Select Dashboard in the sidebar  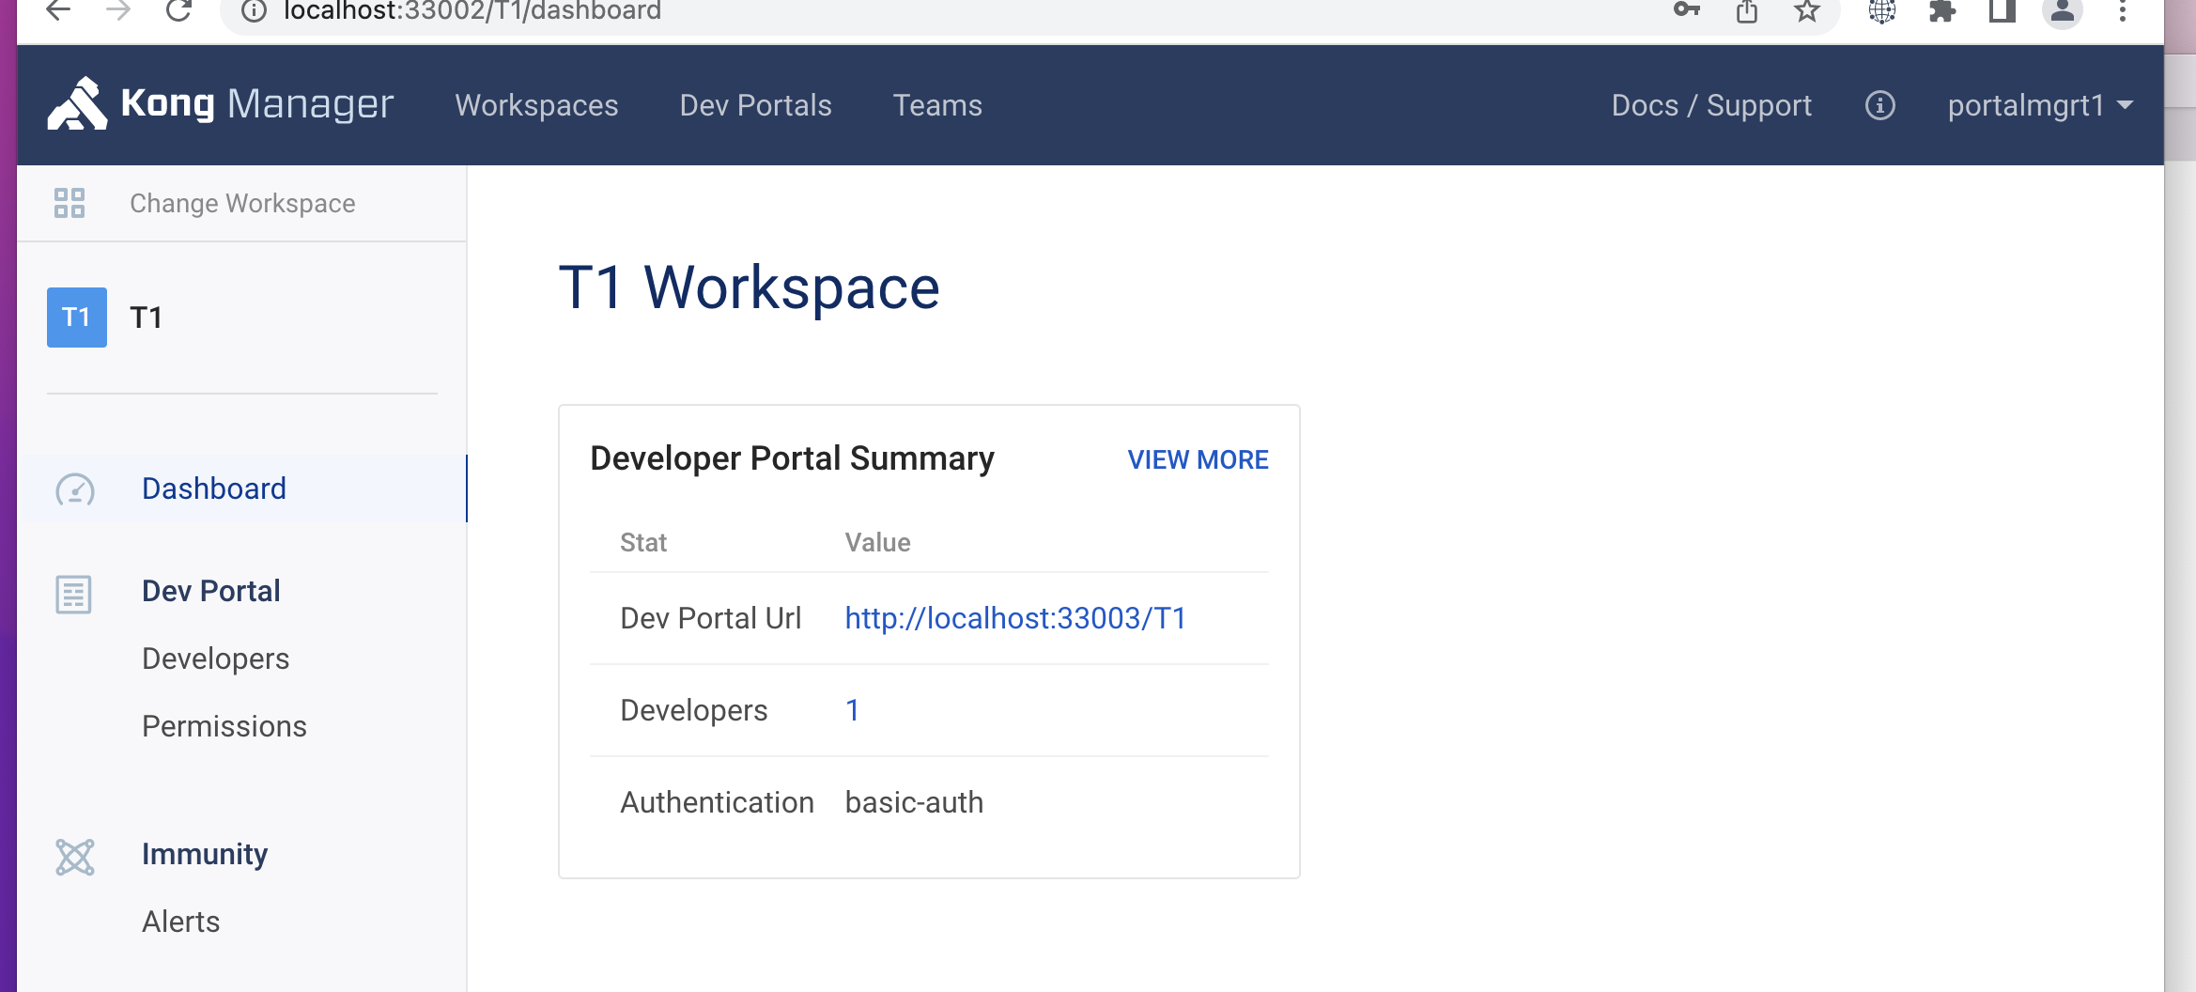pyautogui.click(x=242, y=488)
